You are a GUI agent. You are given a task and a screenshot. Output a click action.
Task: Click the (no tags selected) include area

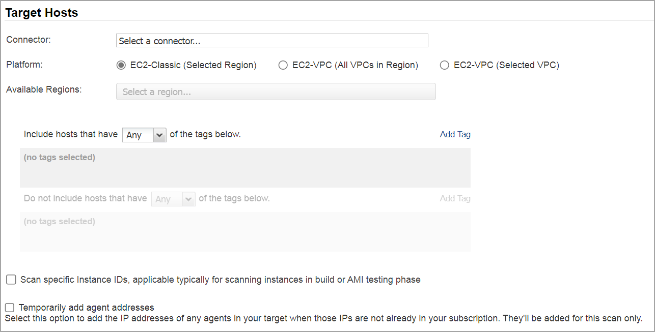245,167
